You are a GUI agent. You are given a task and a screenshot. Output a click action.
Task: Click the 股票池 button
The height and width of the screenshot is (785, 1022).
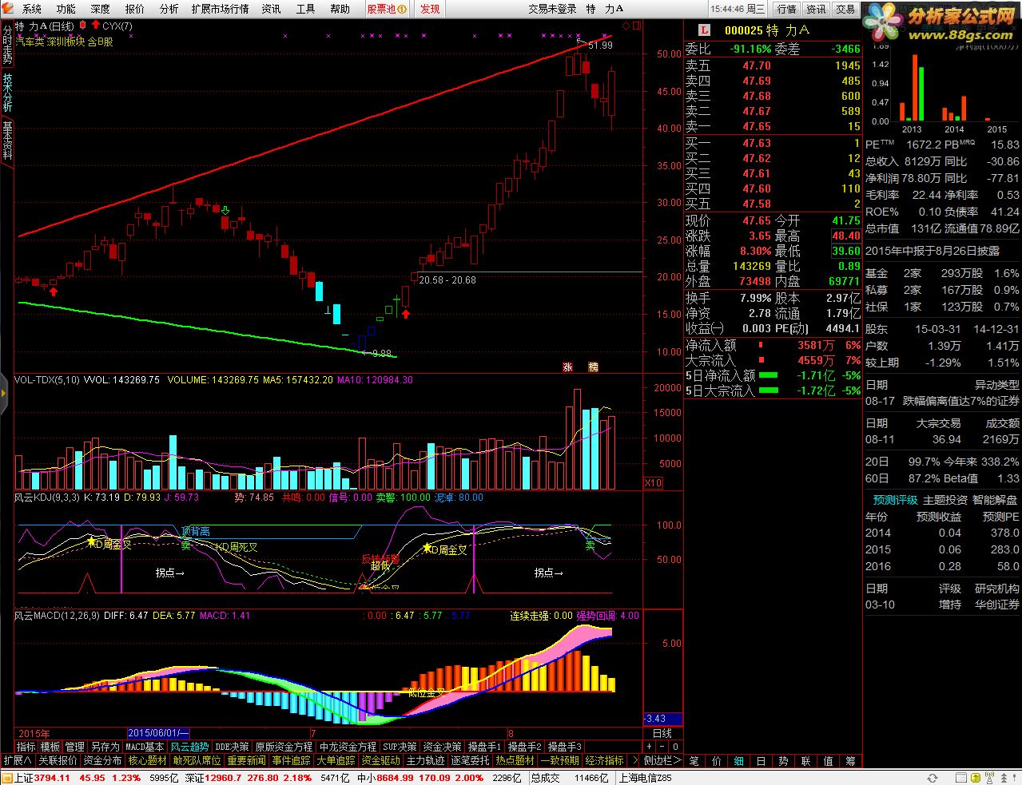click(x=387, y=9)
